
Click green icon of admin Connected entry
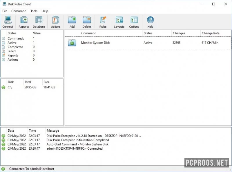point(3,148)
